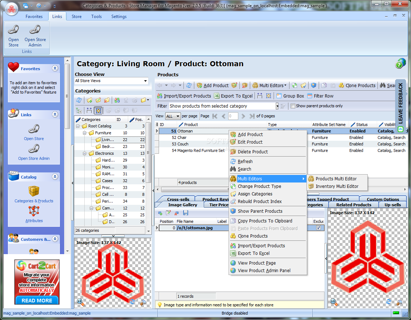Screen dimensions: 411x320
Task: Collapse the Electronics category tree node
Action: (x=85, y=153)
